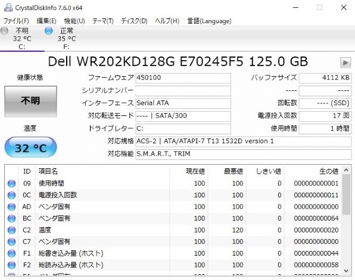This screenshot has width=355, height=280.
Task: Click the drive letter field C:
Action: pos(183,129)
